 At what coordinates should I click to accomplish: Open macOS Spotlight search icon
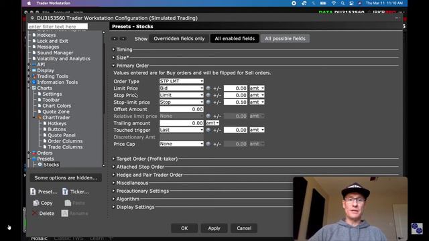tap(343, 3)
